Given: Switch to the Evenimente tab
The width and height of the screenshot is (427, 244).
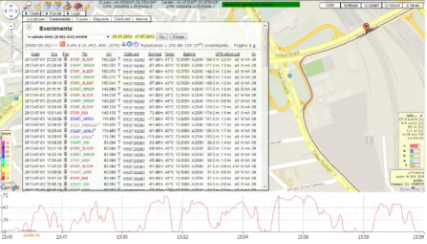Looking at the screenshot, I should pyautogui.click(x=60, y=19).
